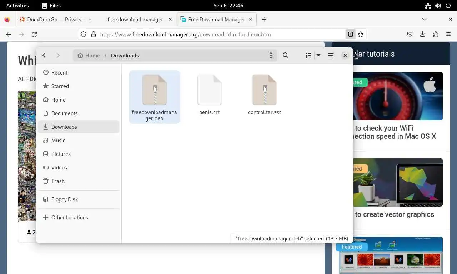Open Firefox application menu

click(448, 34)
